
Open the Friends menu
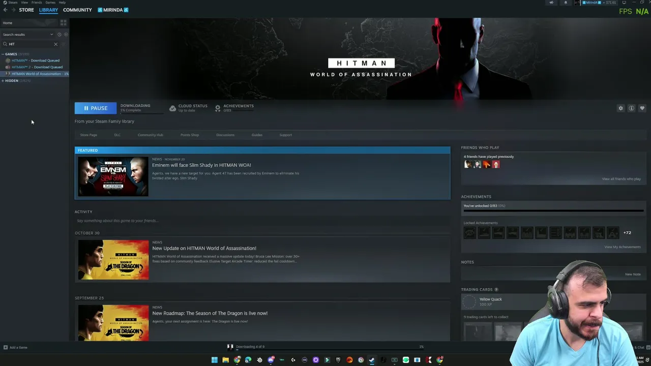pos(37,3)
